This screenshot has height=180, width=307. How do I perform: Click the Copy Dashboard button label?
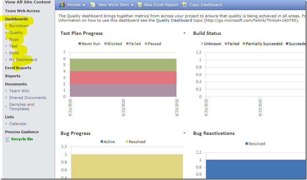(x=205, y=5)
